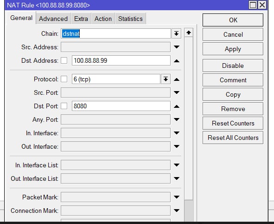Screen dimensions: 274x224
Task: Add a Comment to the rule
Action: pos(233,80)
